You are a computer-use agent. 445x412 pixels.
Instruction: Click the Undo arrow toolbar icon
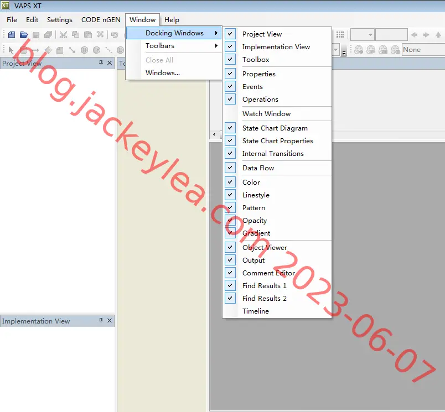point(115,35)
